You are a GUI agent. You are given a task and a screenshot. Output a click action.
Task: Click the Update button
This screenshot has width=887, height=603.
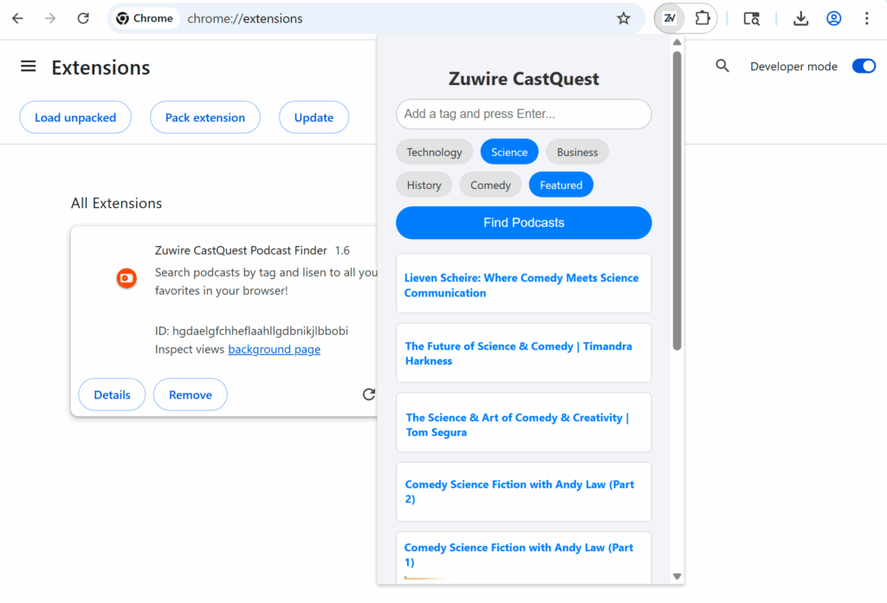[314, 118]
